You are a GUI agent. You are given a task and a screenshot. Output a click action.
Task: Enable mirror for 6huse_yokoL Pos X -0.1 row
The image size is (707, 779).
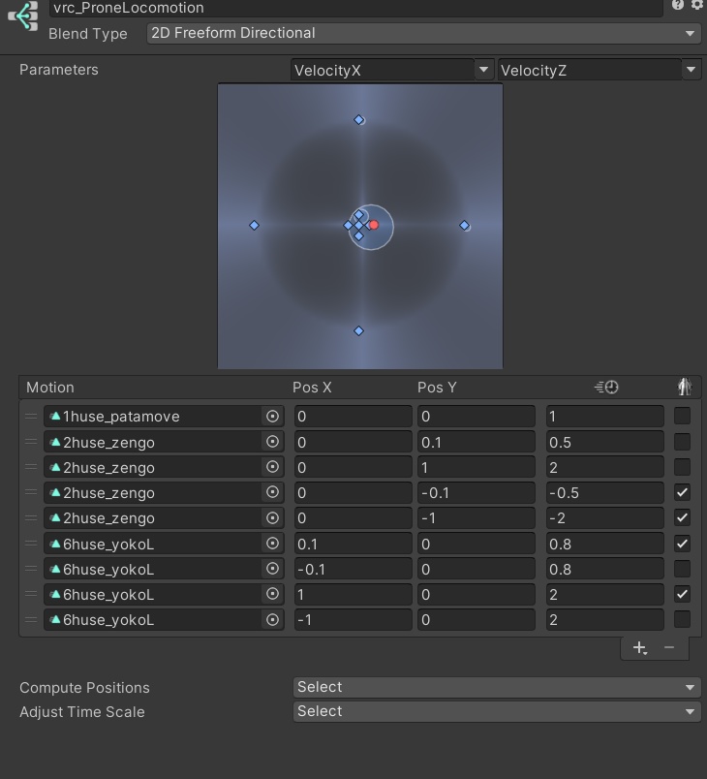682,569
